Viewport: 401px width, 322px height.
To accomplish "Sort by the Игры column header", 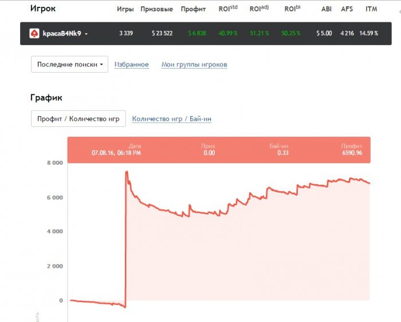I will click(x=125, y=9).
